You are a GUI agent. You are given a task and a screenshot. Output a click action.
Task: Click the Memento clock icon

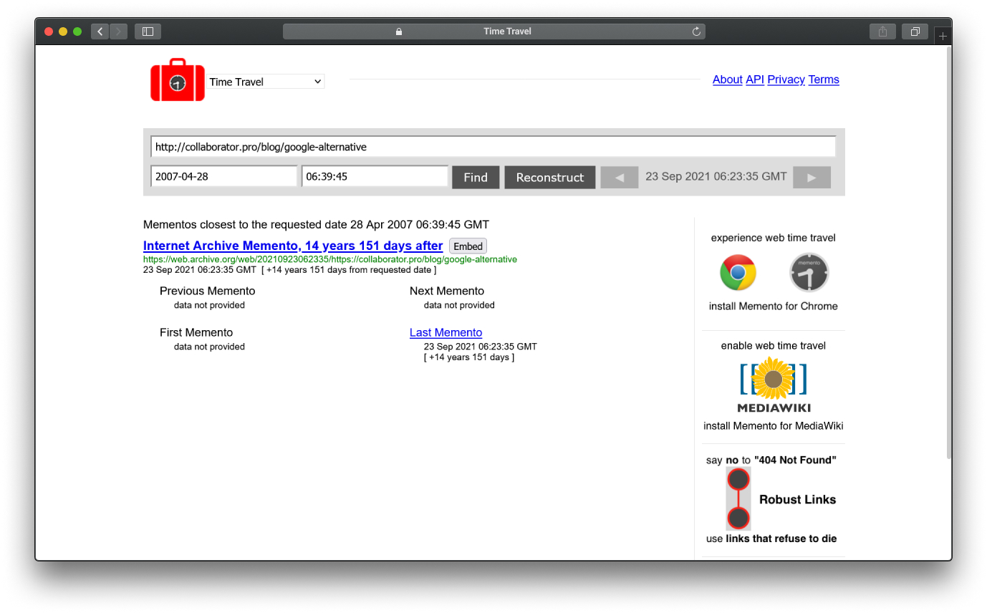pyautogui.click(x=809, y=273)
